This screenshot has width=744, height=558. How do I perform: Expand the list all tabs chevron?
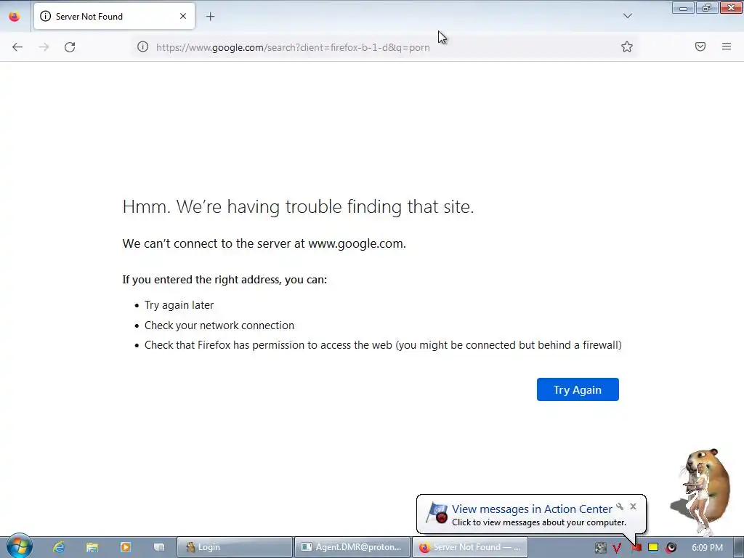pos(627,16)
